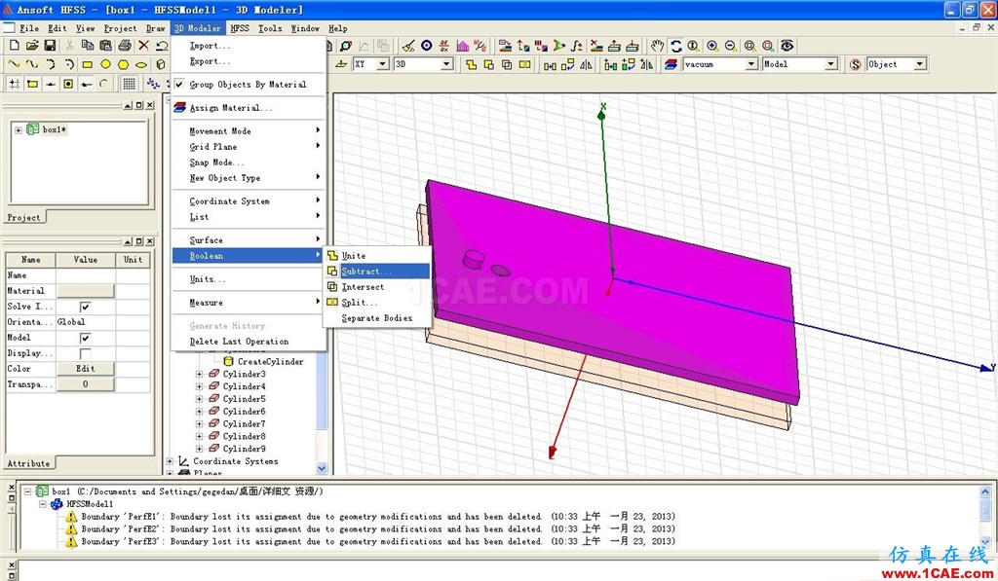Select CreateCylinder history item

click(x=271, y=362)
